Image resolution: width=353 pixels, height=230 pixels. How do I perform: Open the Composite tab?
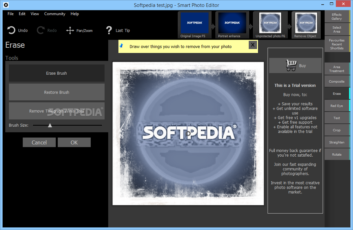tap(337, 82)
